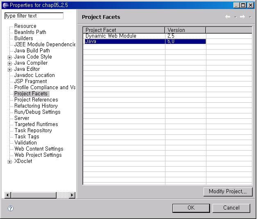The height and width of the screenshot is (219, 258).
Task: Open the back history dropdown arrow
Action: tap(235, 17)
